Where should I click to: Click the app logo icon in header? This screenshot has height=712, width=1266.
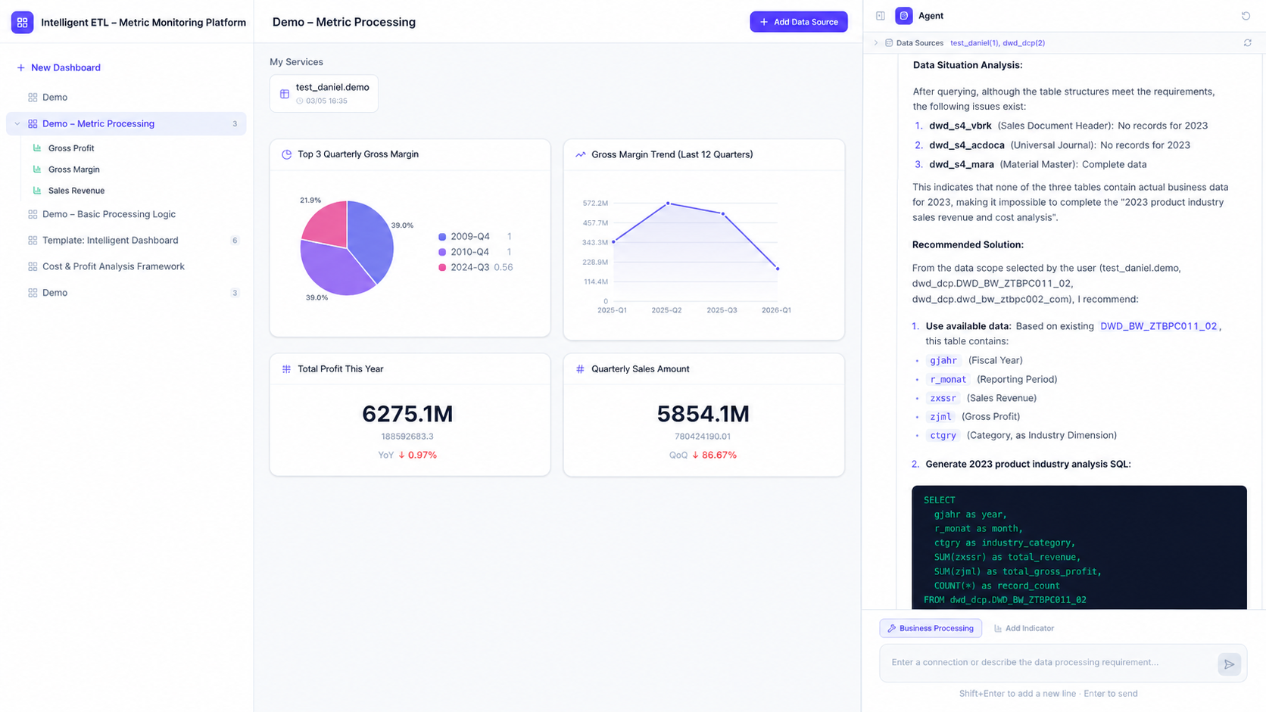click(22, 22)
